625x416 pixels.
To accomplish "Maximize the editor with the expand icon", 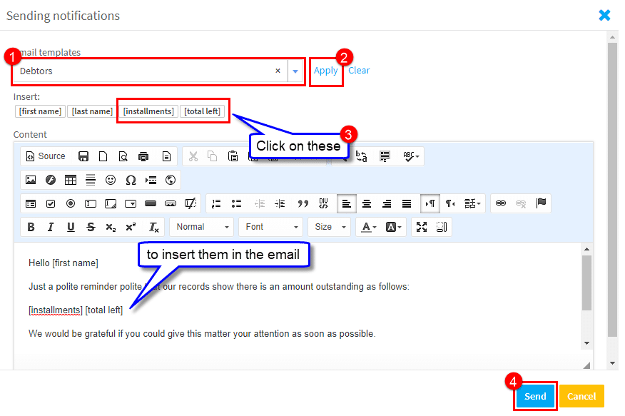I will (422, 227).
